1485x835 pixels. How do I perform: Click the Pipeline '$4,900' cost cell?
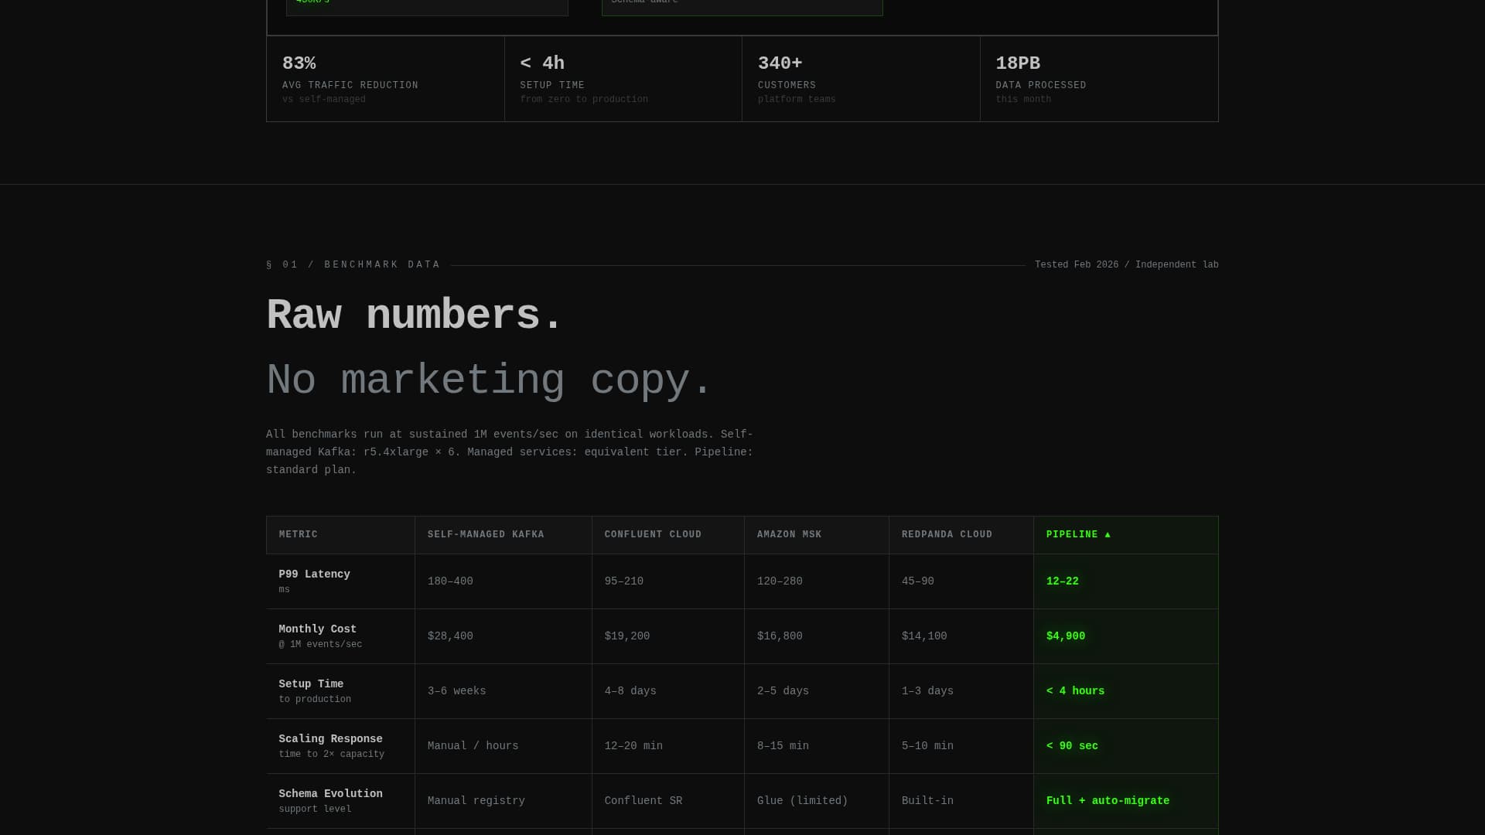(x=1126, y=636)
